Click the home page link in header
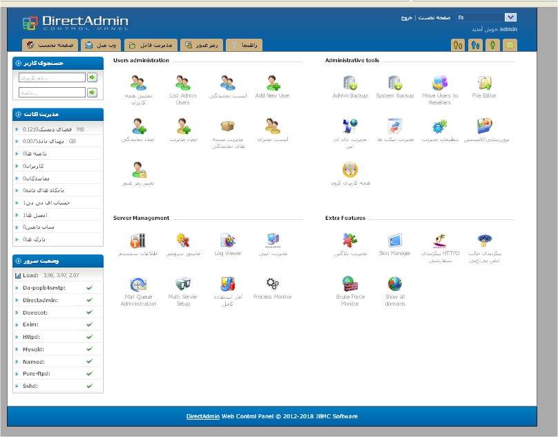This screenshot has height=437, width=558. coord(434,17)
